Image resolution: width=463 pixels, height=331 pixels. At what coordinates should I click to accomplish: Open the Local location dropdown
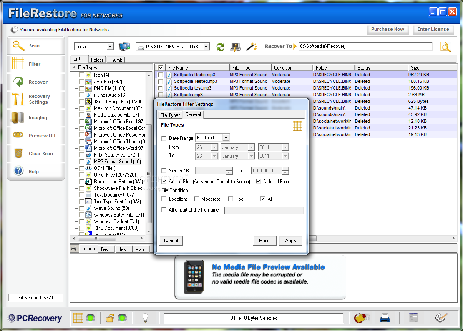[x=110, y=47]
